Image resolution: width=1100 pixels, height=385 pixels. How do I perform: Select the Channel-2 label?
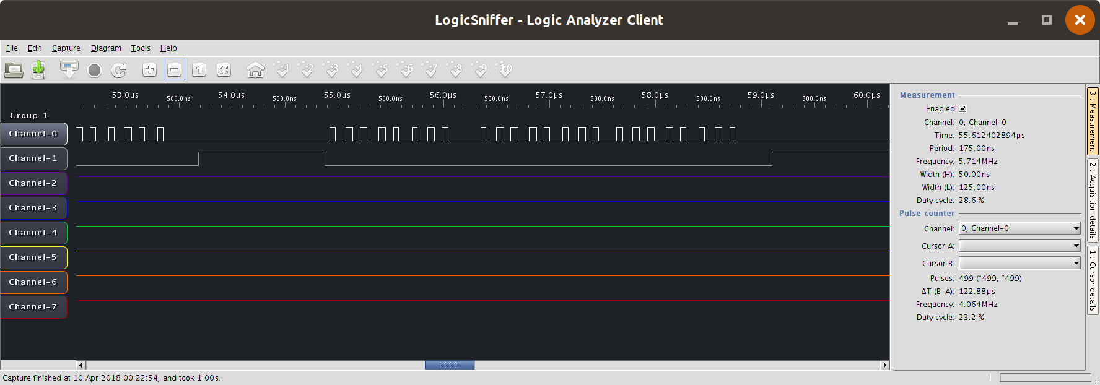33,183
